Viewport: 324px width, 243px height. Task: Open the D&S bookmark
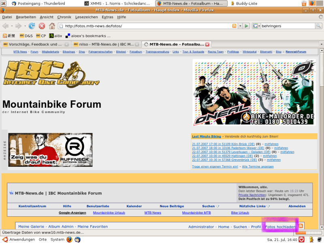click(x=26, y=36)
